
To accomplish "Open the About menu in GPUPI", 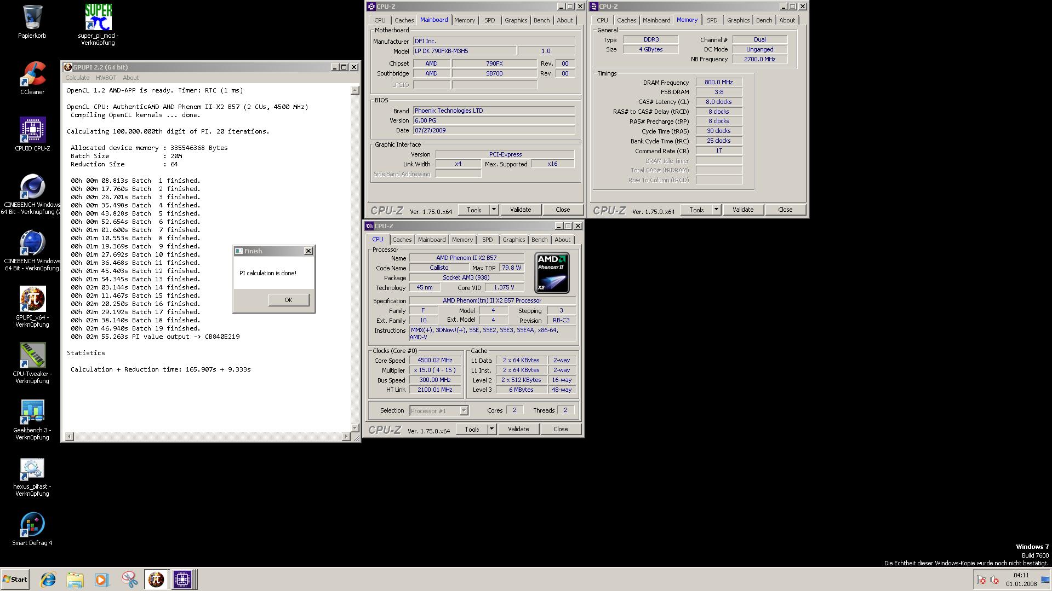I will coord(130,78).
